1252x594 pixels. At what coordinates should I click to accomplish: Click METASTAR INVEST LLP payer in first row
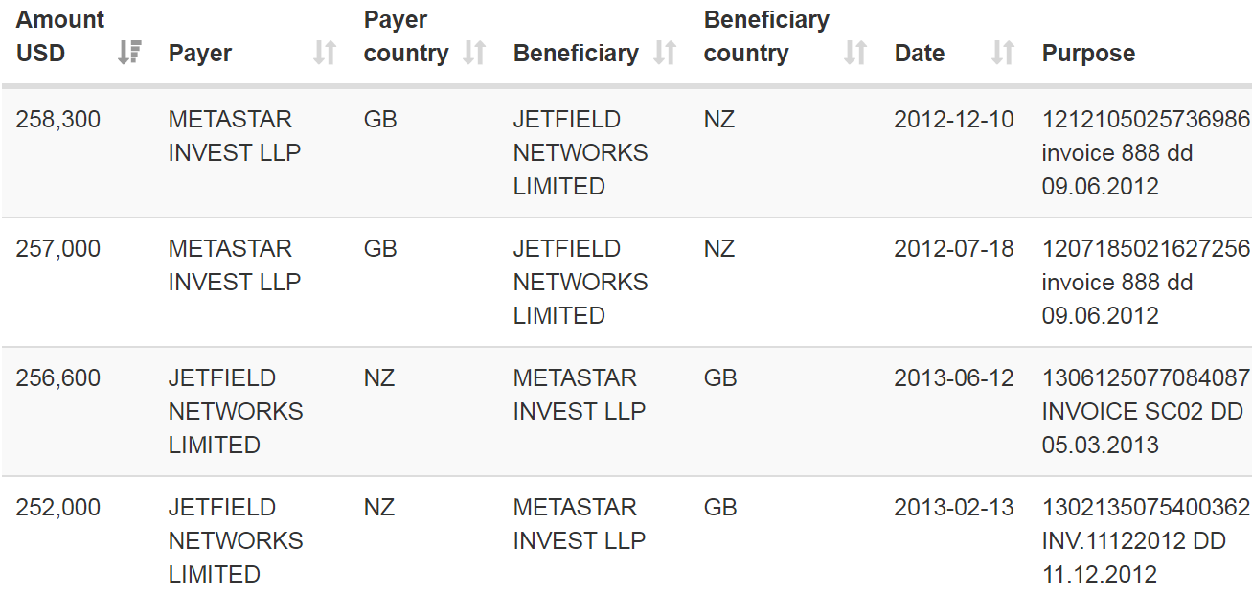pos(235,136)
